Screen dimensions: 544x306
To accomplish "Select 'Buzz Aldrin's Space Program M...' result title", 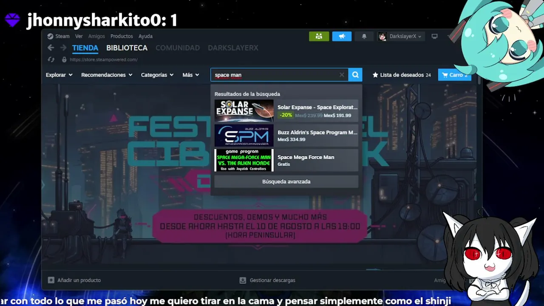I will [317, 132].
